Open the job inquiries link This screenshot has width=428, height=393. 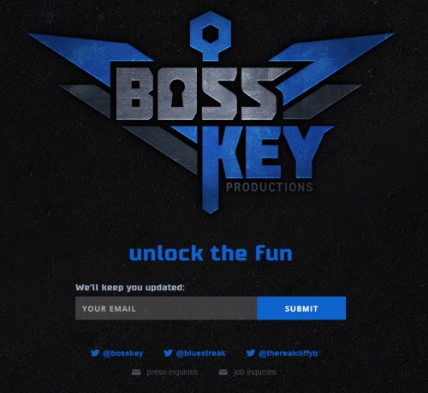click(x=254, y=372)
